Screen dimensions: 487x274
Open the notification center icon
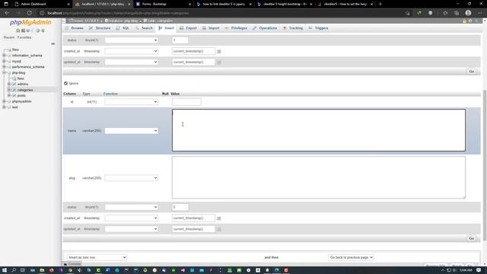pyautogui.click(x=479, y=270)
